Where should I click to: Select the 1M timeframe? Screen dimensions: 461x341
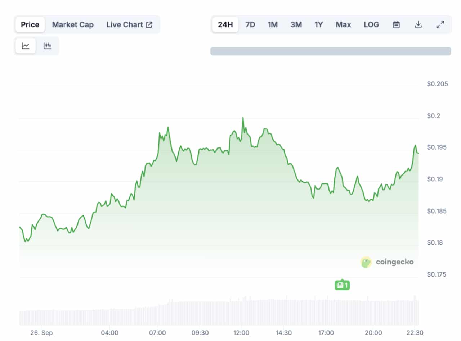(273, 24)
